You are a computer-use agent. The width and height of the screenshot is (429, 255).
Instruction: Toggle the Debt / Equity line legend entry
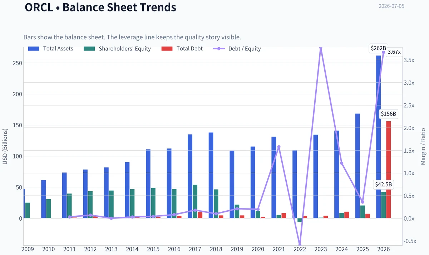237,49
